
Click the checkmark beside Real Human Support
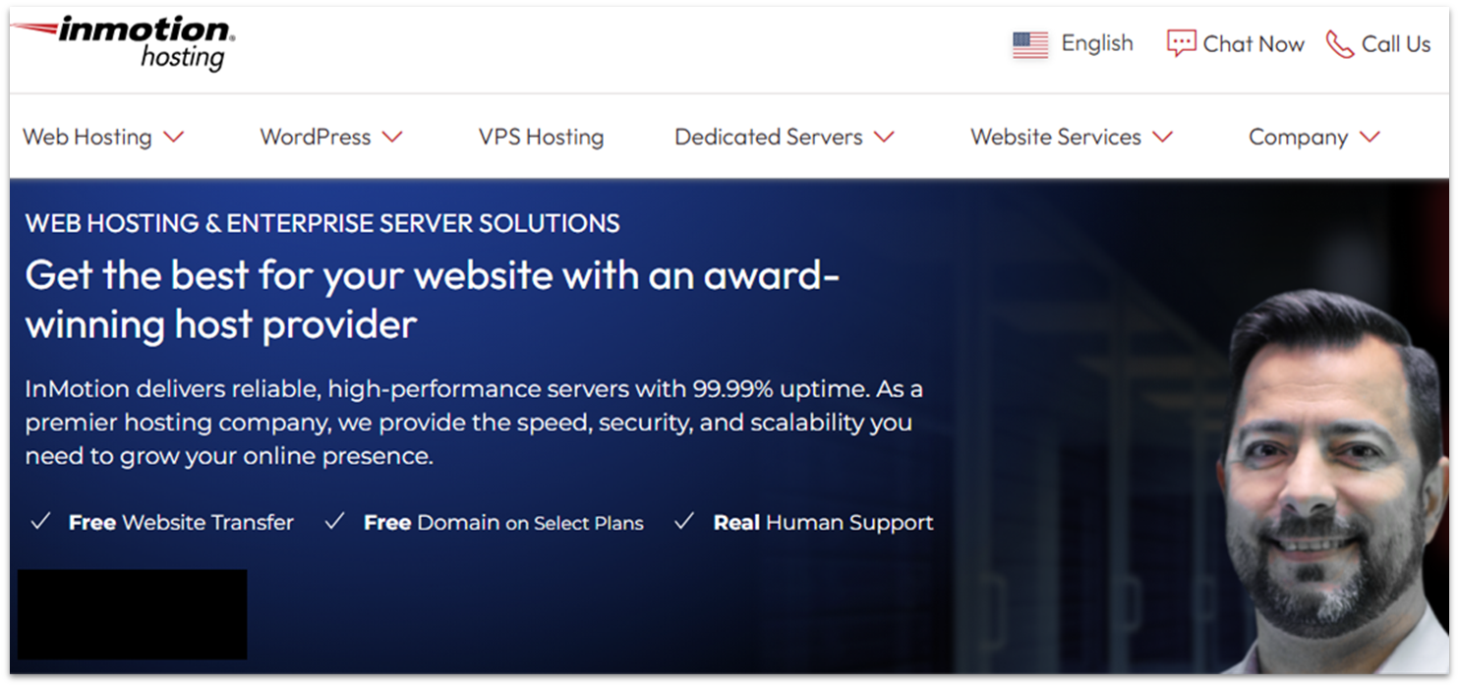(684, 522)
